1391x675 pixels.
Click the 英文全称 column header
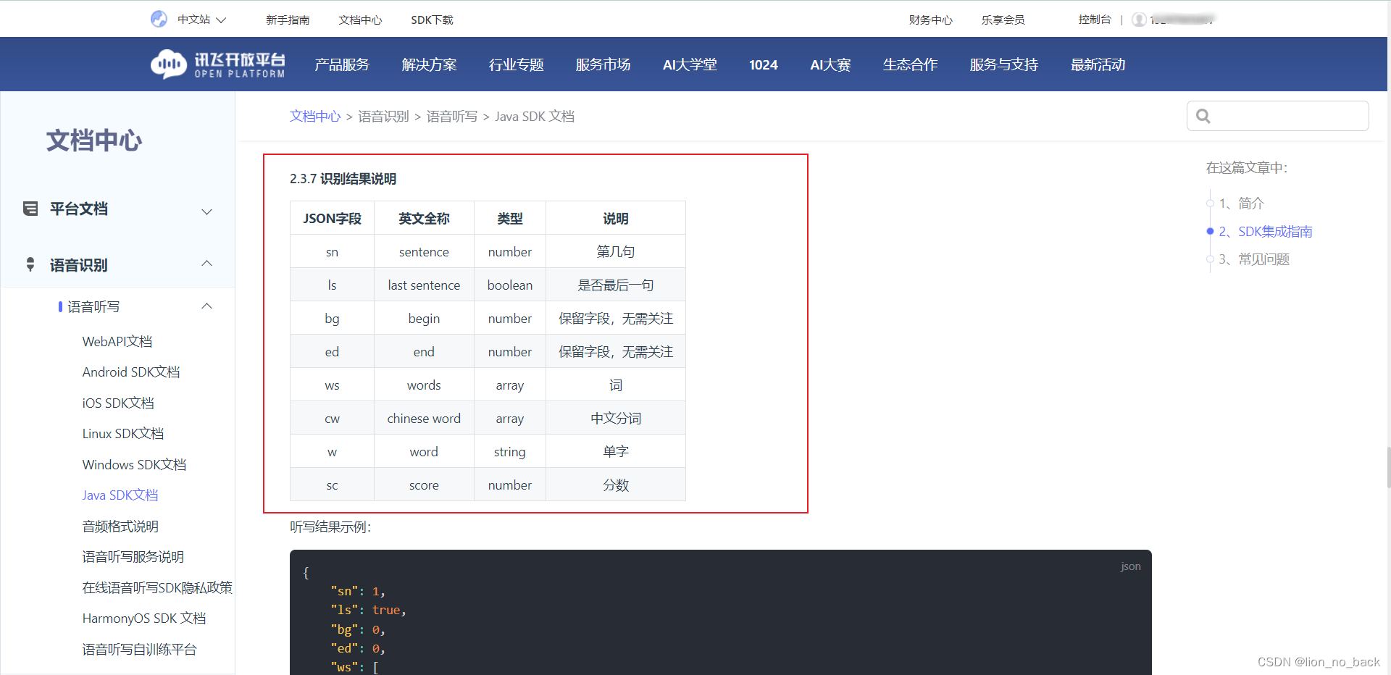point(424,218)
